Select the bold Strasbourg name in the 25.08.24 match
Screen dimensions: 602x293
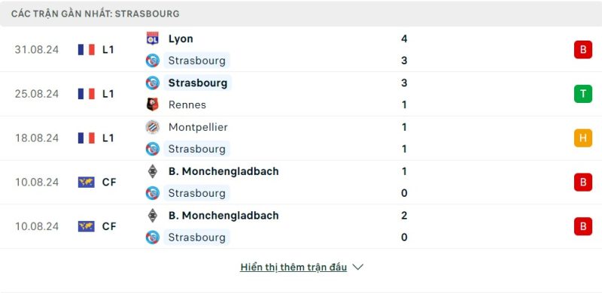coord(198,83)
